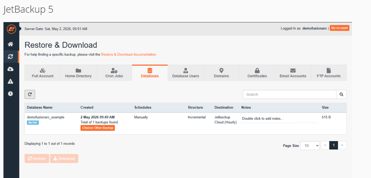Sort by Created column header
The width and height of the screenshot is (371, 178).
click(87, 107)
